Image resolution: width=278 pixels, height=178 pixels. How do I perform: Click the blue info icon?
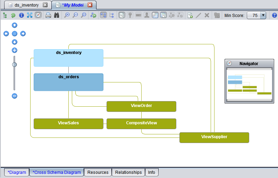[21, 15]
